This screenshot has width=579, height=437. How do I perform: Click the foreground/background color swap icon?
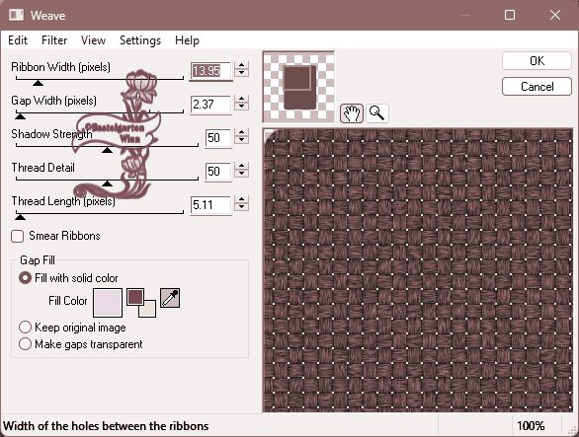pos(141,303)
